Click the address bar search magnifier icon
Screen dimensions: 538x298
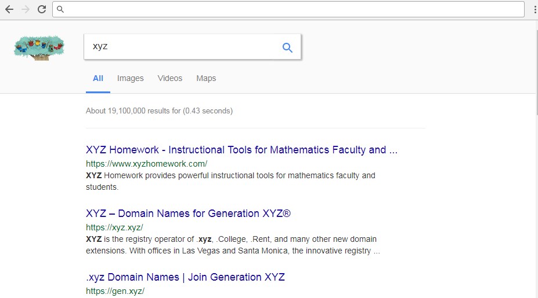pyautogui.click(x=60, y=9)
